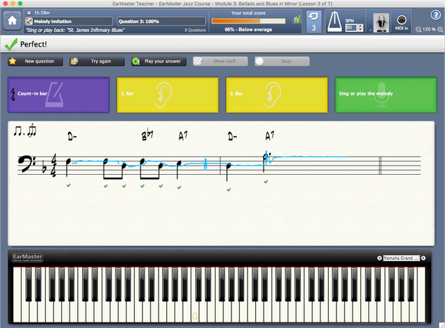The height and width of the screenshot is (328, 445).
Task: Click the first note on the staff
Action: click(68, 162)
